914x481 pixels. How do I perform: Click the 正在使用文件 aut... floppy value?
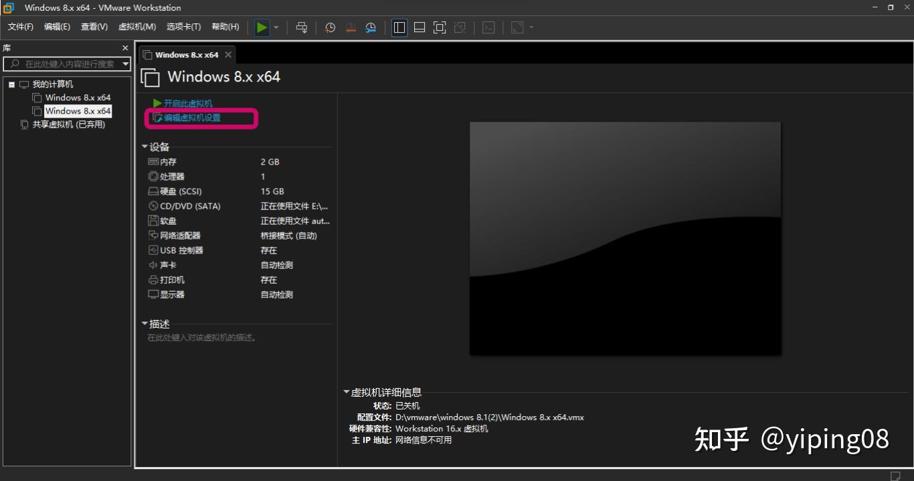pyautogui.click(x=295, y=221)
